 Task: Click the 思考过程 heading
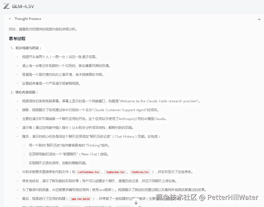pos(17,39)
